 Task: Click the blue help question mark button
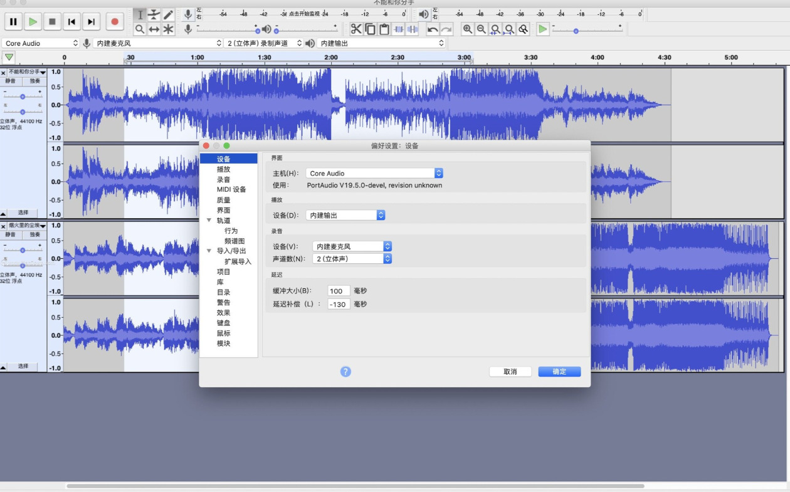345,372
